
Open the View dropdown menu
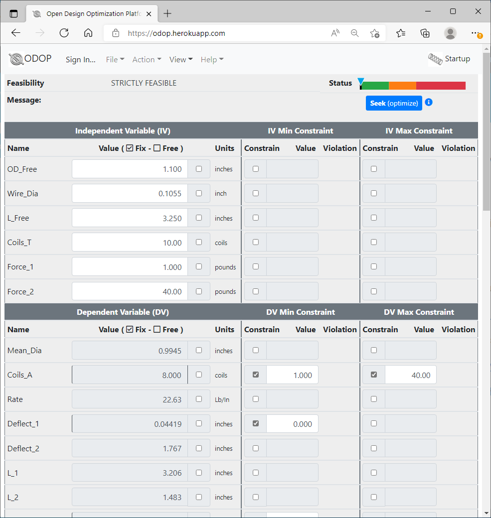[180, 59]
